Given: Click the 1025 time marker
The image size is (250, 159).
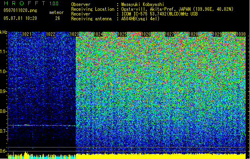Looking at the screenshot, I should [122, 34].
